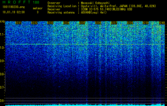Click the yellow carrier line near 1.03 kHz
The height and width of the screenshot is (106, 167).
[85, 44]
